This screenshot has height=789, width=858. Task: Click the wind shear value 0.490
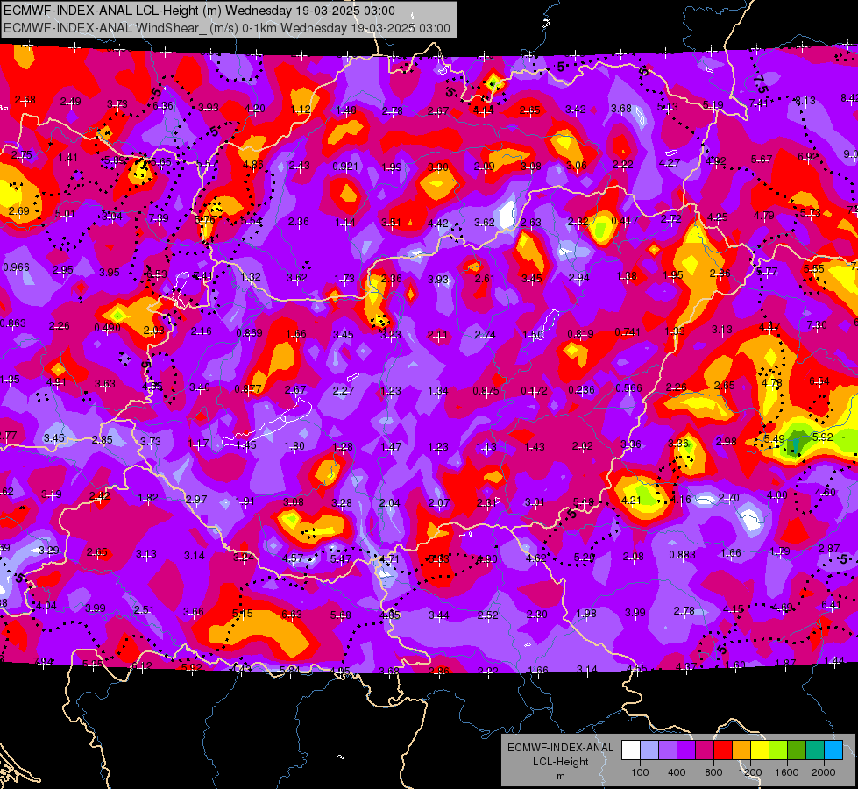(x=107, y=327)
